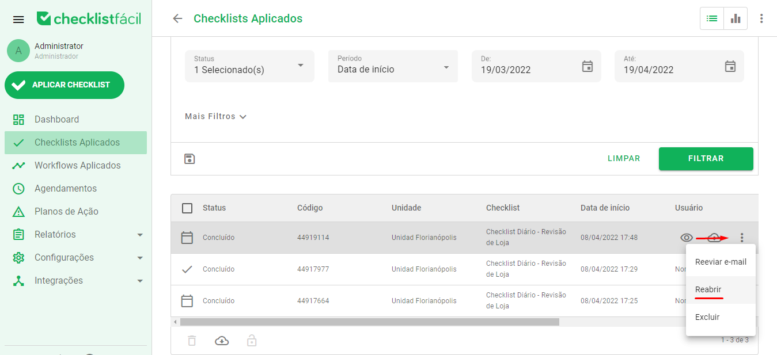Viewport: 777px width, 355px height.
Task: Click the cloud download icon at the bottom
Action: [x=222, y=341]
